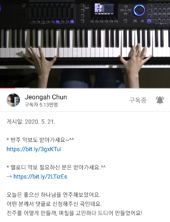This screenshot has width=170, height=222.
Task: Tap the notification bell icon
Action: click(160, 100)
